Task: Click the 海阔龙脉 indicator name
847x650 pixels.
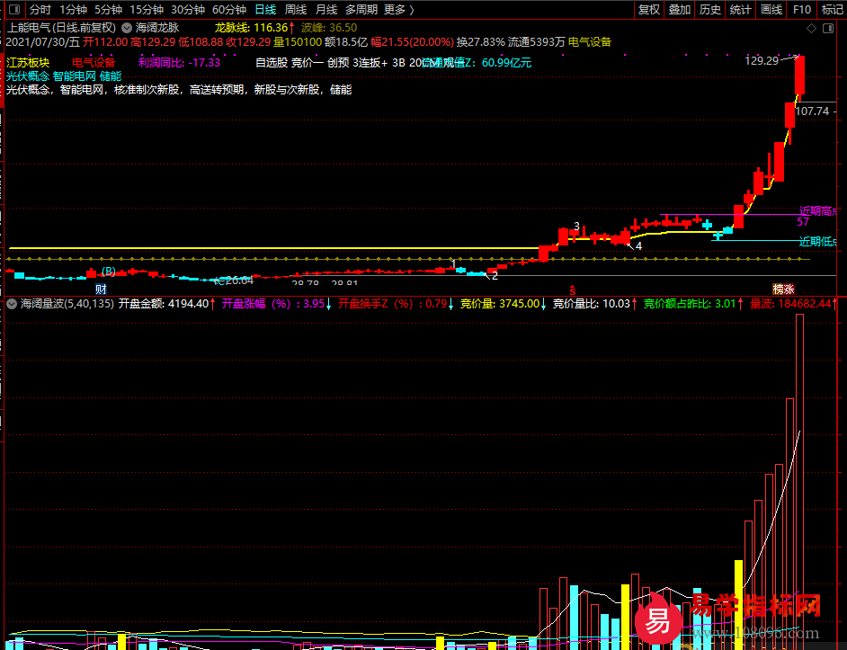Action: (x=157, y=28)
